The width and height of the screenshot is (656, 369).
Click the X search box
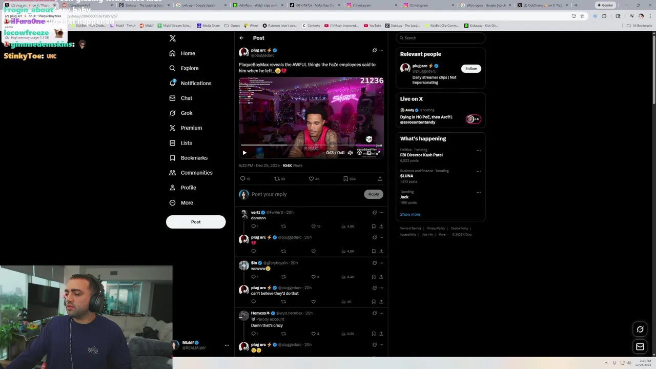(440, 38)
